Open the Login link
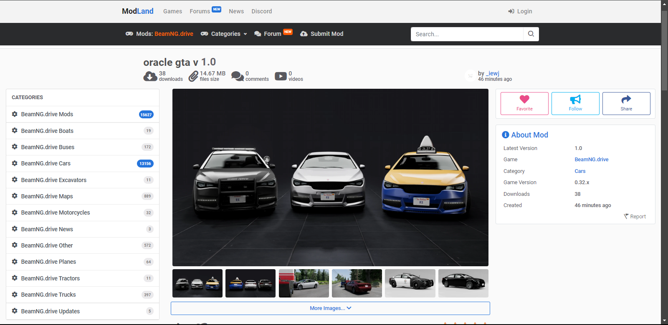This screenshot has height=325, width=668. click(520, 11)
